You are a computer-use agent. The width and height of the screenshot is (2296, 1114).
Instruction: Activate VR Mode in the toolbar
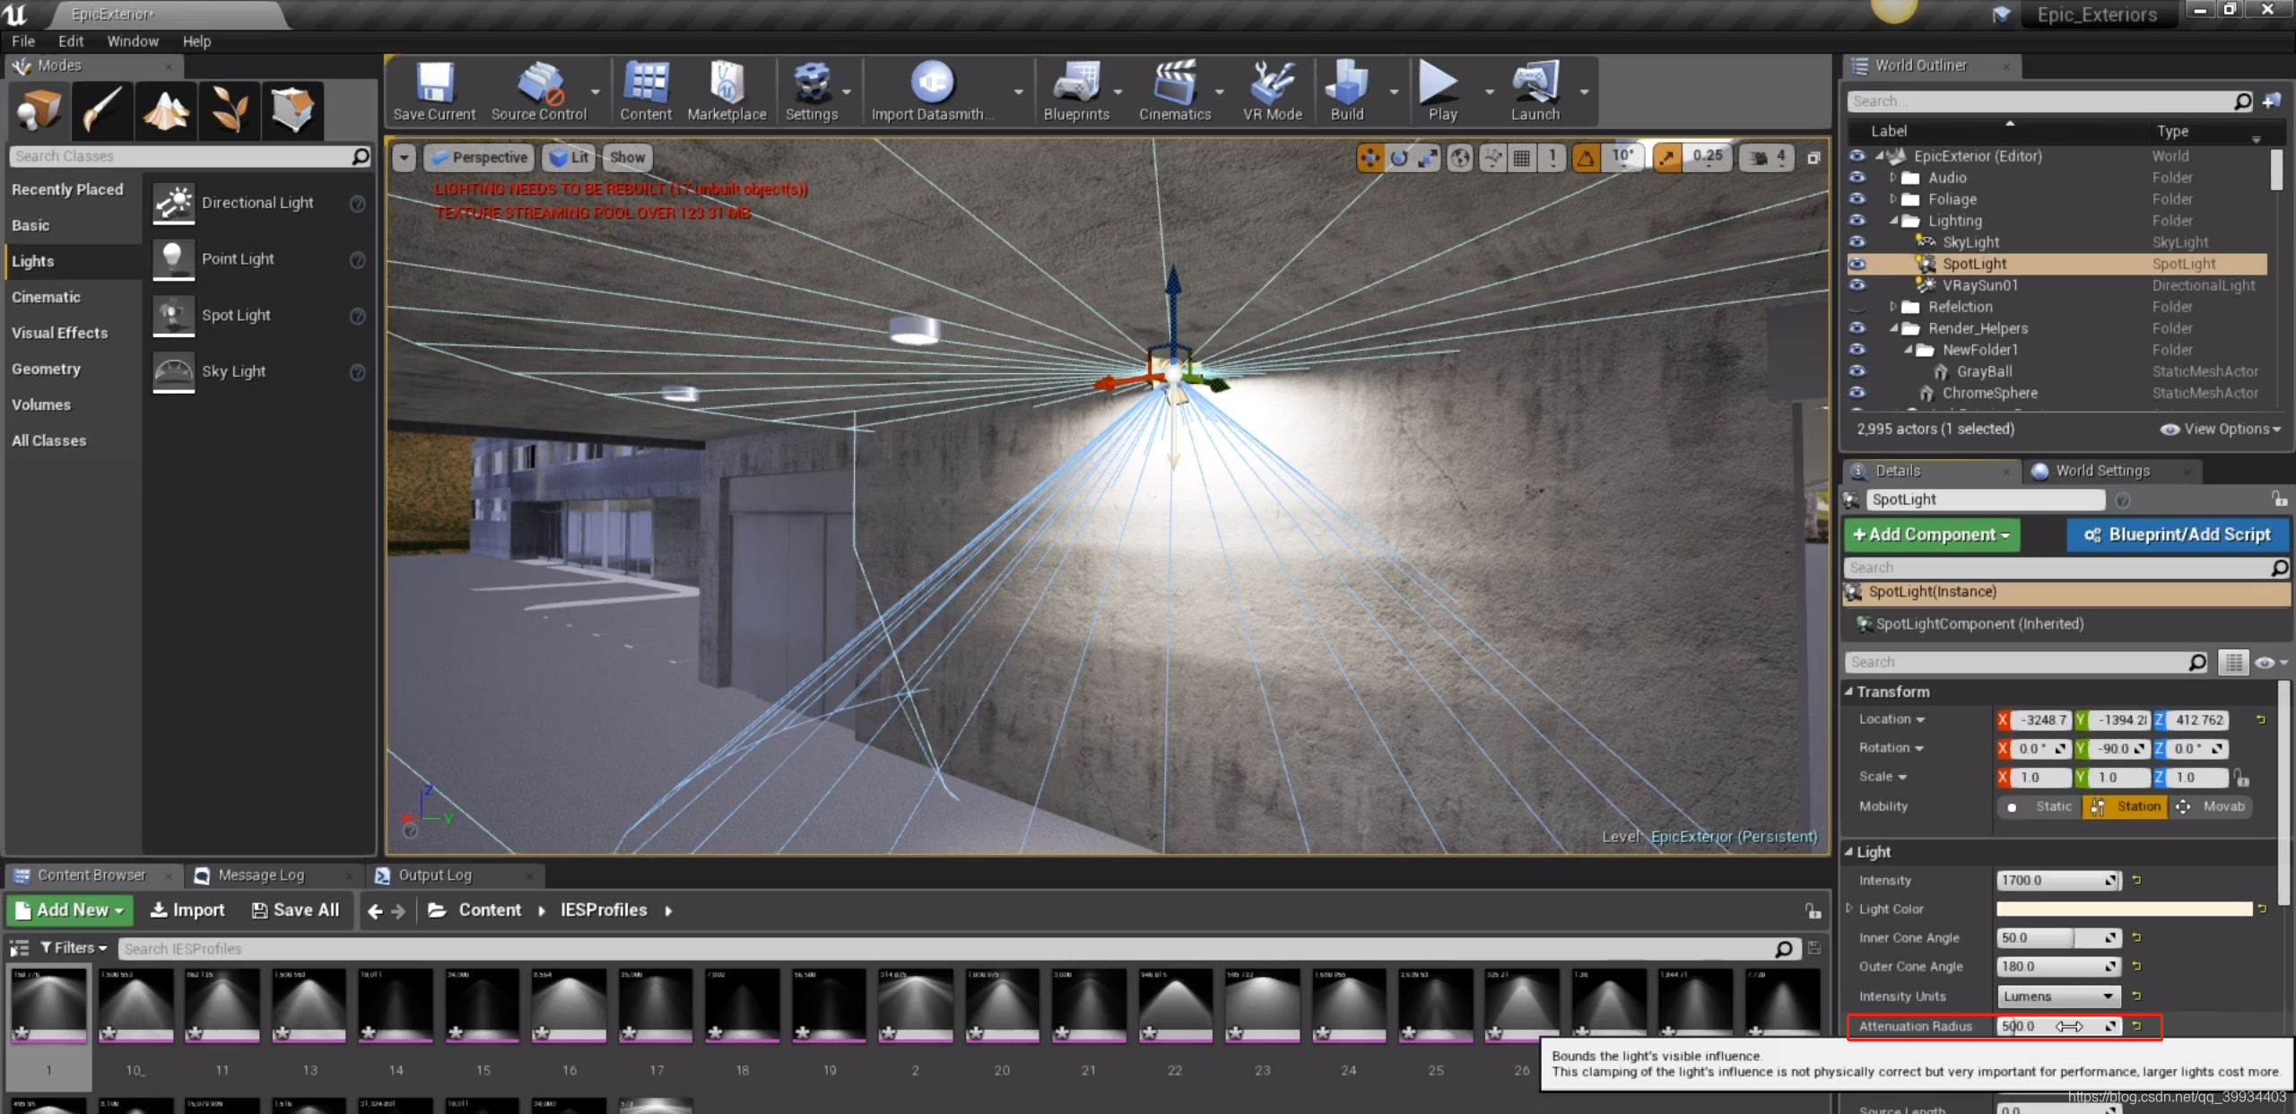1272,91
